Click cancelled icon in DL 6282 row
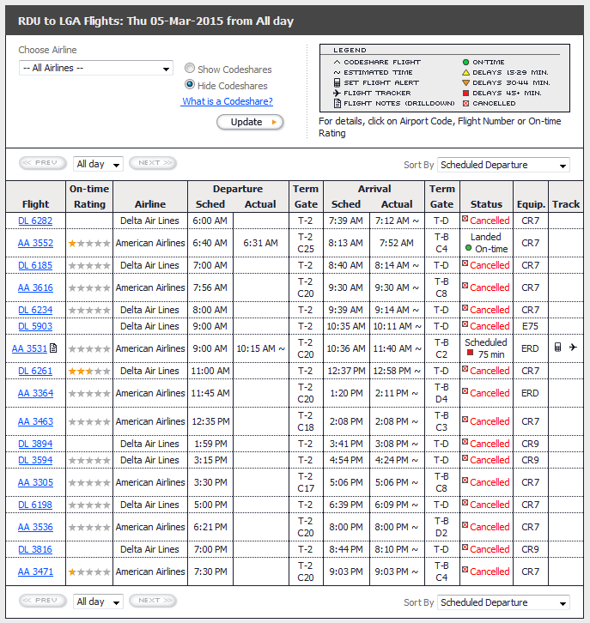This screenshot has height=623, width=590. point(465,218)
